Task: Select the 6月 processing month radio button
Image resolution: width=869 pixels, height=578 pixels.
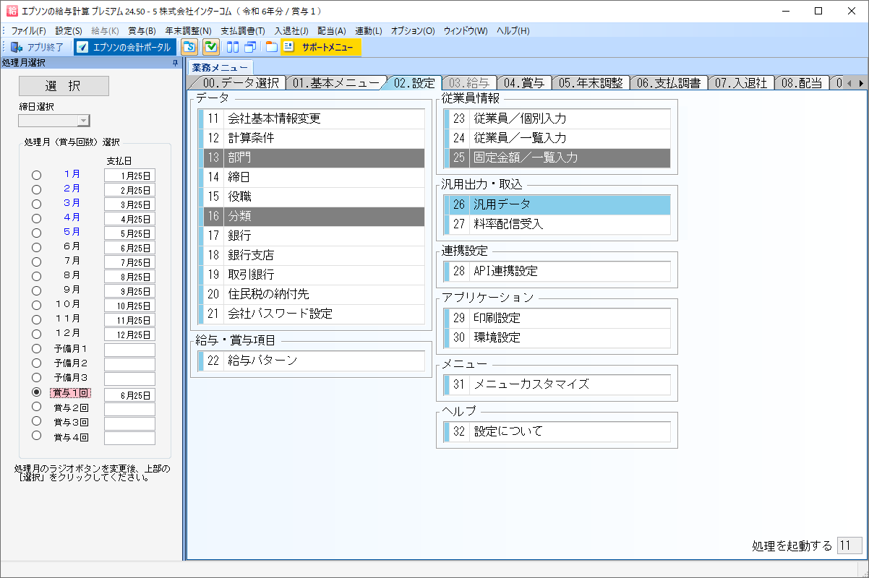Action: click(36, 247)
